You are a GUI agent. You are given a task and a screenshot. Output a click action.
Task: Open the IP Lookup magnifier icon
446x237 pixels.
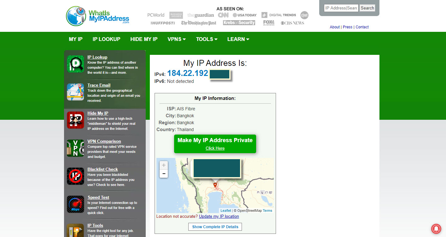coord(75,64)
